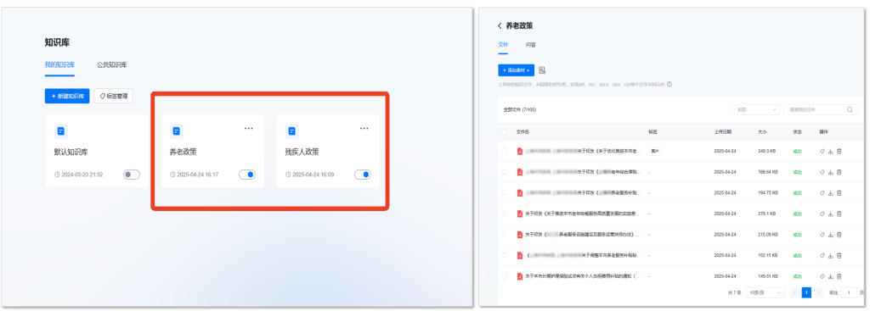
Task: Go back using arrow beside 养老政策 title
Action: [x=500, y=26]
